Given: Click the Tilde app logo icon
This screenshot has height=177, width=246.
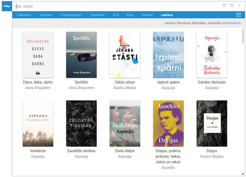Looking at the screenshot, I should [6, 6].
